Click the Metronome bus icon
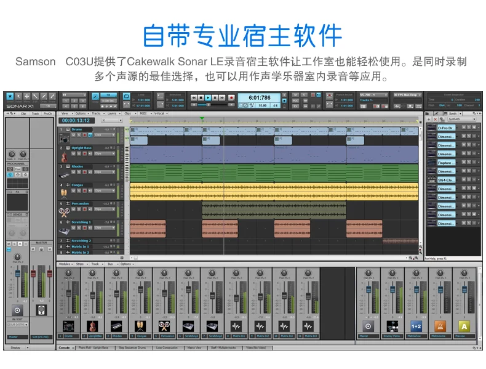 pos(440,326)
